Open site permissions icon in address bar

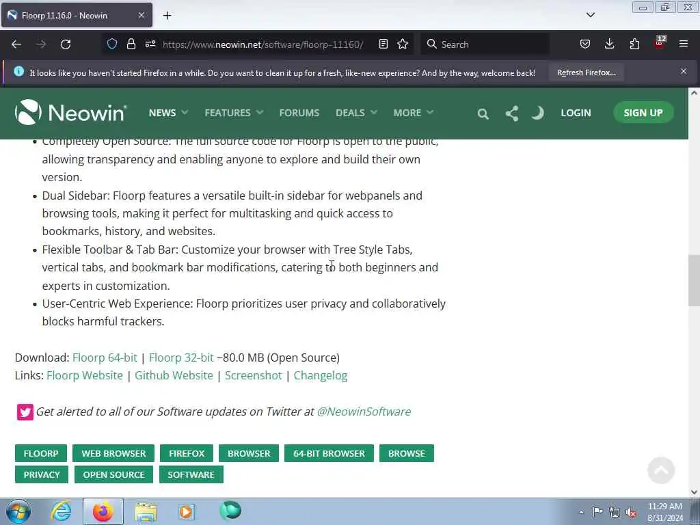click(150, 44)
